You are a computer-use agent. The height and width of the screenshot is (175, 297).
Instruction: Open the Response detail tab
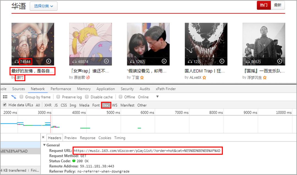(87, 138)
